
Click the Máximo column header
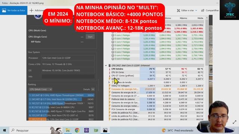183,18
